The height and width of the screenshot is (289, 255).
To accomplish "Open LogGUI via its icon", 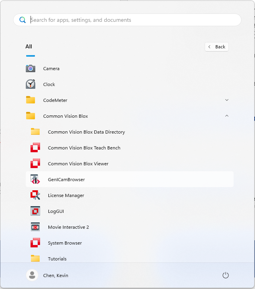I will pos(35,211).
